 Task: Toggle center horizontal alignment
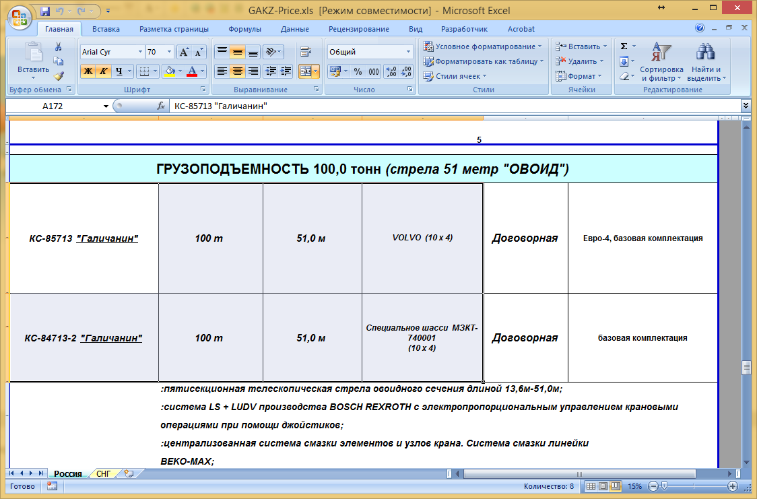[238, 71]
